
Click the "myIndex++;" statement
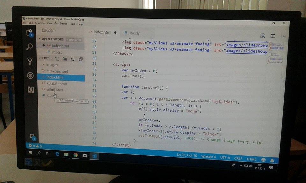click(149, 120)
